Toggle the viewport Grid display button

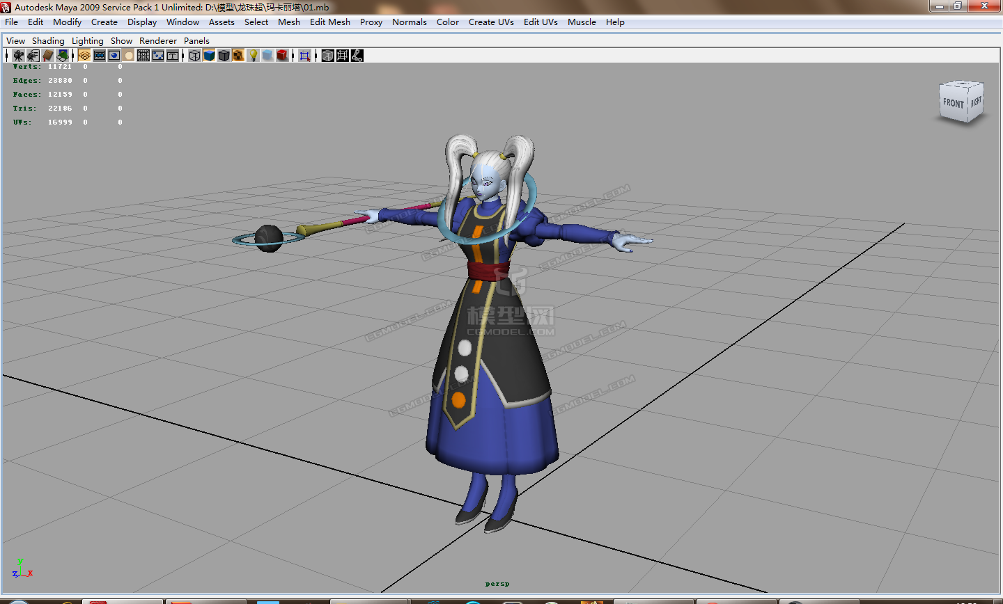(x=84, y=56)
